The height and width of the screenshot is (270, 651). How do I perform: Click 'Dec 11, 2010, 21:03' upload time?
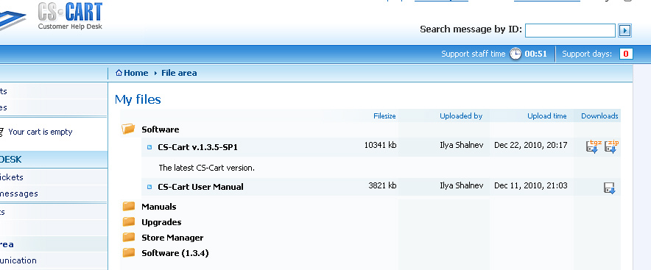click(531, 185)
